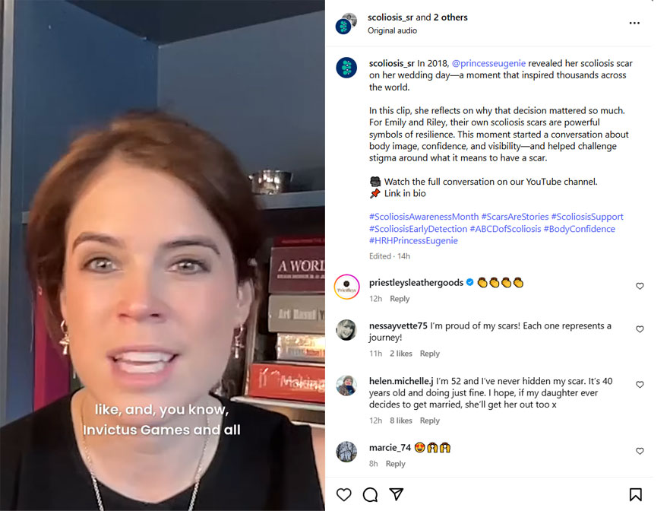Like nessayvette75's comment with the heart
The height and width of the screenshot is (511, 670).
(640, 329)
